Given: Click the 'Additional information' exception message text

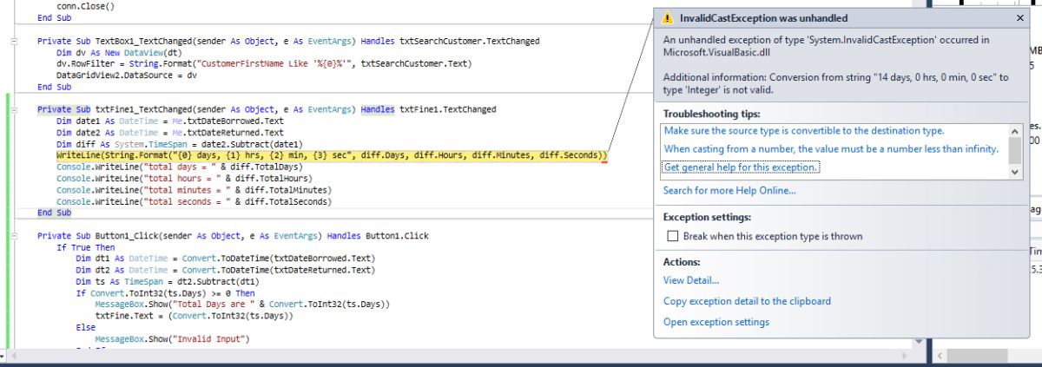Looking at the screenshot, I should tap(836, 84).
